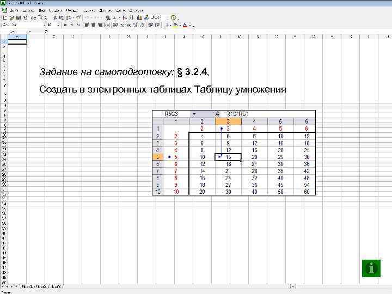The width and height of the screenshot is (392, 294).
Task: Launch the Chart Wizard icon
Action: (x=140, y=18)
